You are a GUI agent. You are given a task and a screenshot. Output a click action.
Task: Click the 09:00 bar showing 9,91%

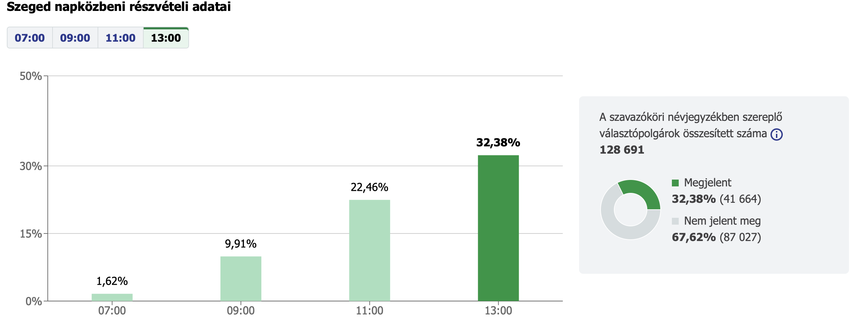pos(241,279)
